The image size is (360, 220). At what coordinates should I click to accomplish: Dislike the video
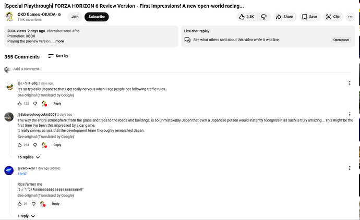[x=264, y=17]
